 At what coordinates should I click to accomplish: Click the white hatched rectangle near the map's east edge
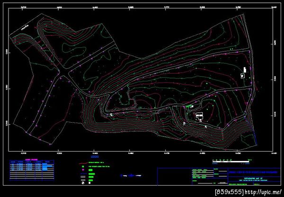[x=245, y=70]
